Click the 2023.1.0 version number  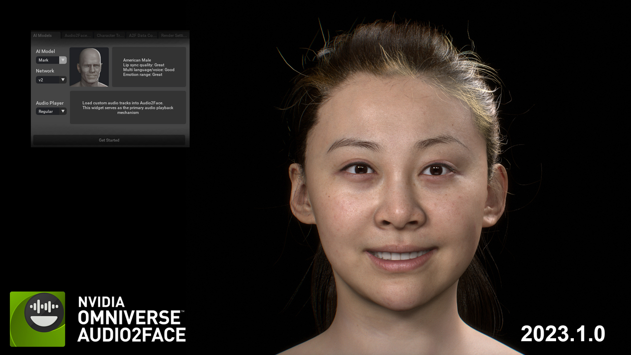point(562,334)
